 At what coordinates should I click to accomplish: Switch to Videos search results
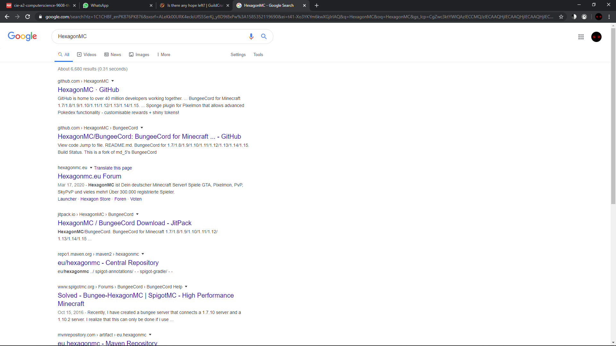87,55
